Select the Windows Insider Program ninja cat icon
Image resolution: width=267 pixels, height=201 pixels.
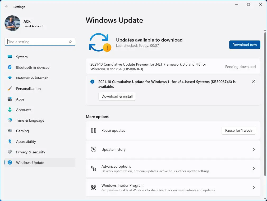click(x=94, y=187)
